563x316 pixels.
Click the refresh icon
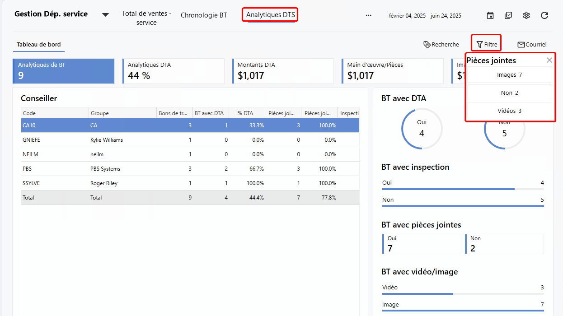tap(544, 15)
